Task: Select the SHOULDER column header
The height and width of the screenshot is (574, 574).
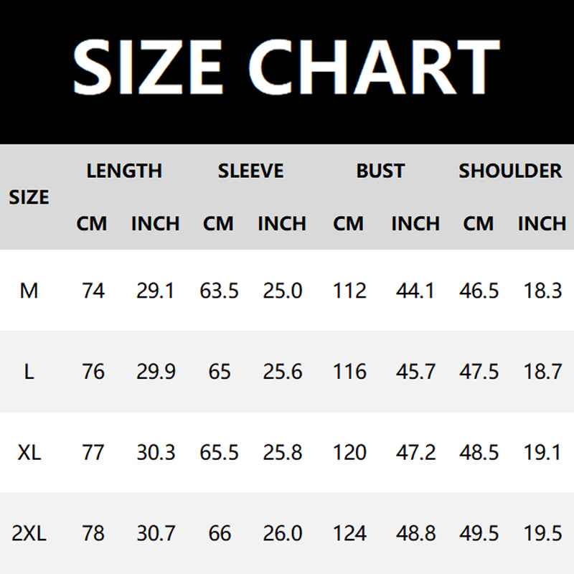Action: (510, 171)
